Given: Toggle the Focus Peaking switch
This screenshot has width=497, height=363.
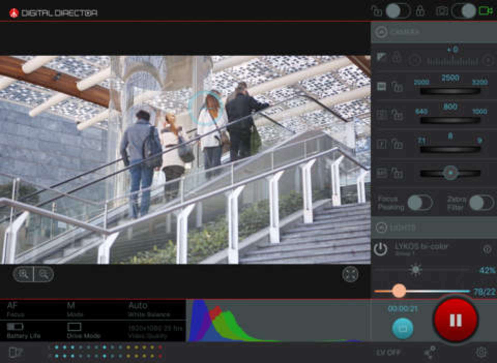Looking at the screenshot, I should point(420,203).
